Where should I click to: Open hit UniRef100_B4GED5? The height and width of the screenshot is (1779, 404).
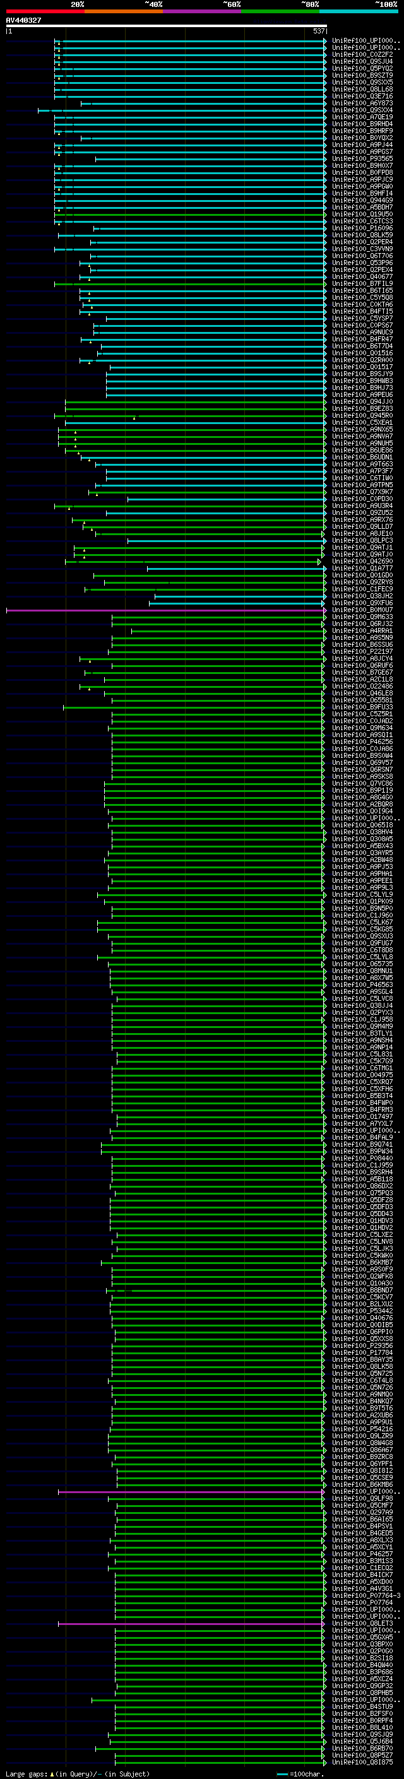[362, 1533]
